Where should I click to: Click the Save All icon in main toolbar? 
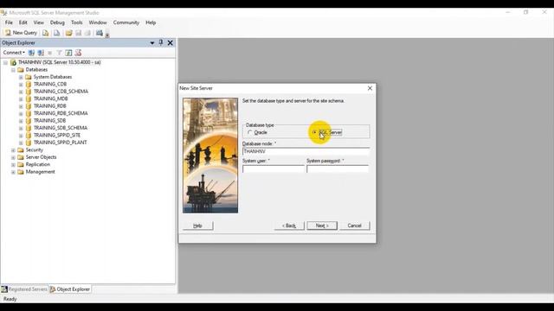tap(87, 33)
